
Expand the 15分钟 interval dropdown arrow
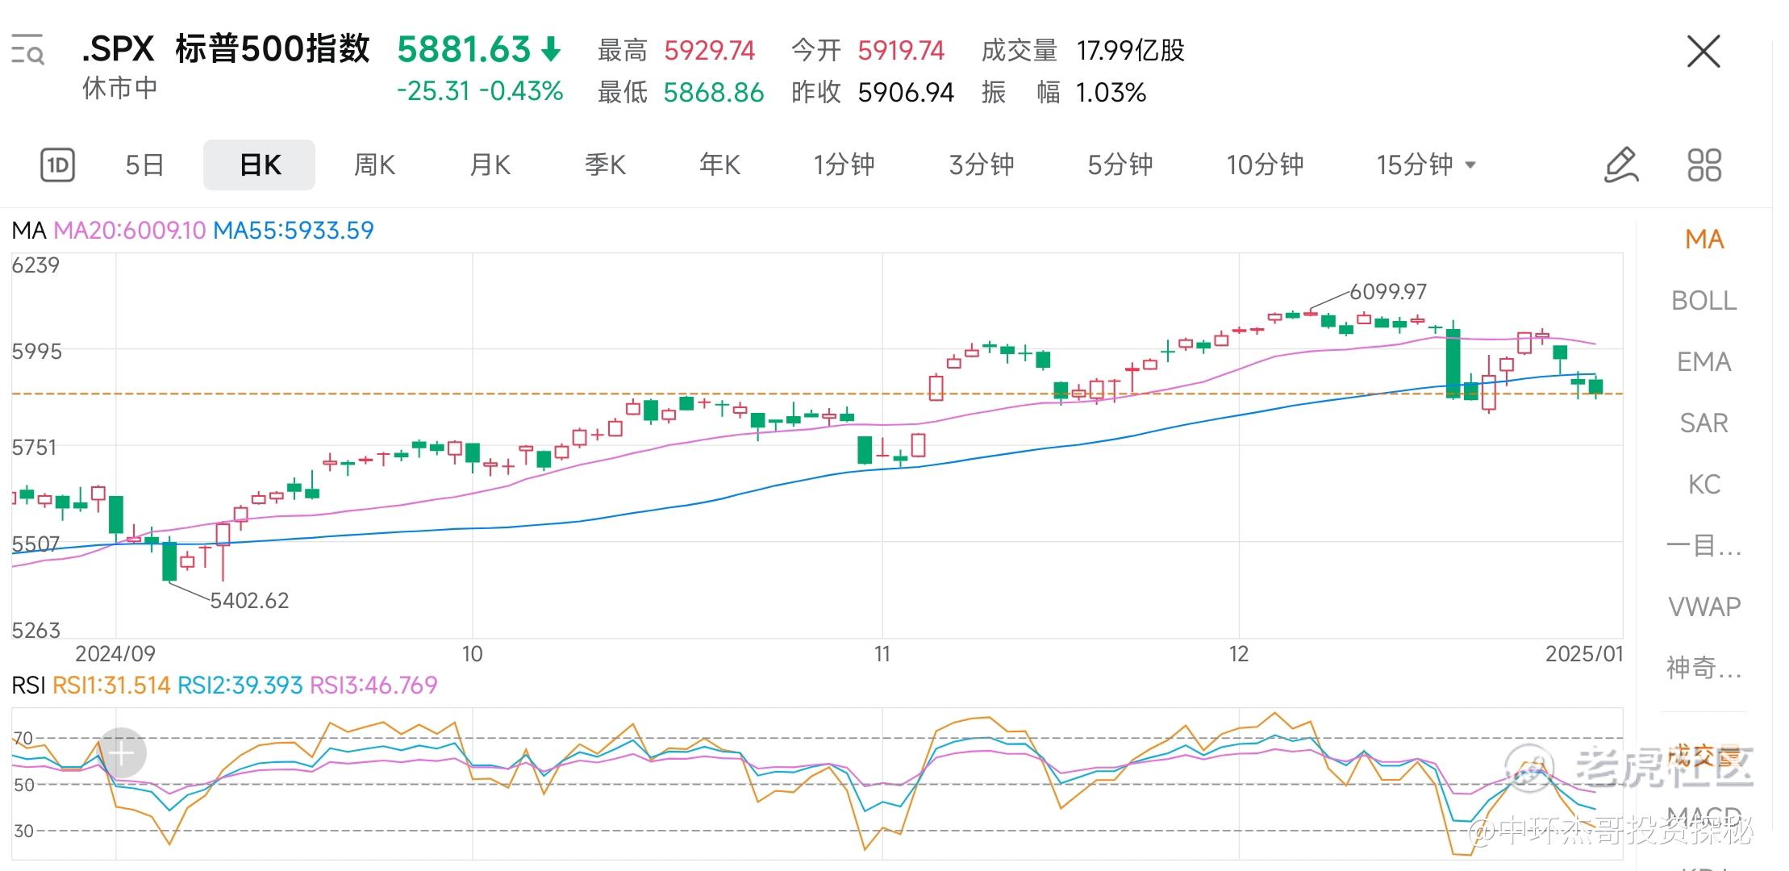(x=1470, y=165)
